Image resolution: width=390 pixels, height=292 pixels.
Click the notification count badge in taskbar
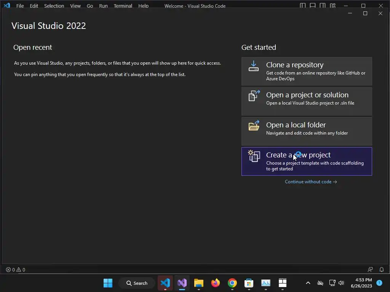pos(379,282)
